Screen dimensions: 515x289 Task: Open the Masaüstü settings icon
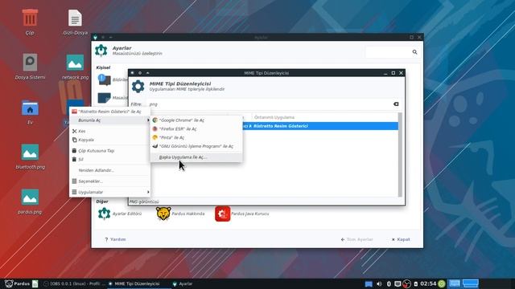click(105, 98)
